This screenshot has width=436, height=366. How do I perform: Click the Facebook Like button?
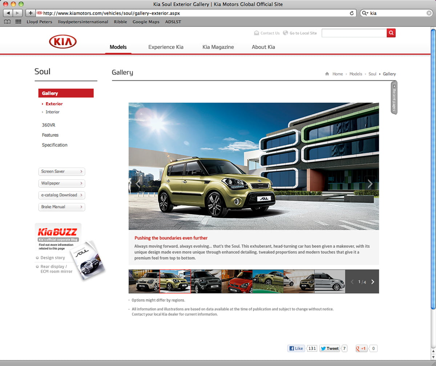[x=296, y=349]
